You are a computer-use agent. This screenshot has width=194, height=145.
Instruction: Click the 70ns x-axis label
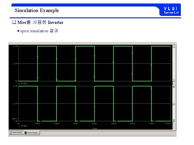tap(151, 124)
